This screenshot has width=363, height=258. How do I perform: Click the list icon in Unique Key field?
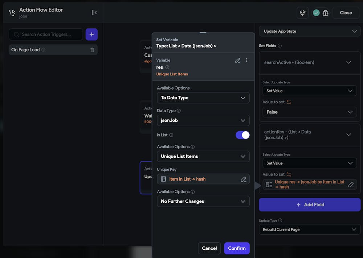tap(163, 179)
